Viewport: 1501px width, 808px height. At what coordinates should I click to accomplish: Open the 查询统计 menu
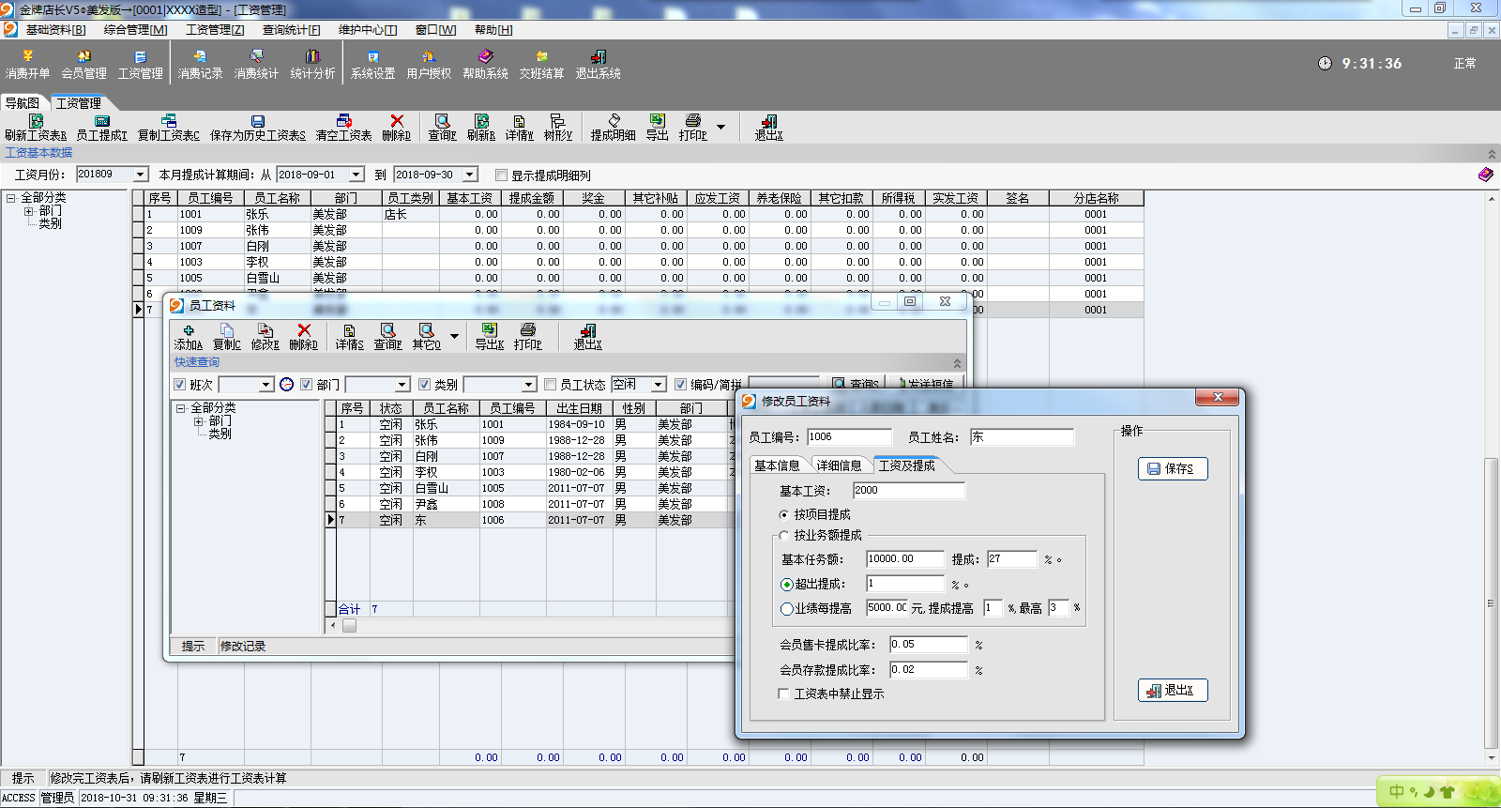291,30
